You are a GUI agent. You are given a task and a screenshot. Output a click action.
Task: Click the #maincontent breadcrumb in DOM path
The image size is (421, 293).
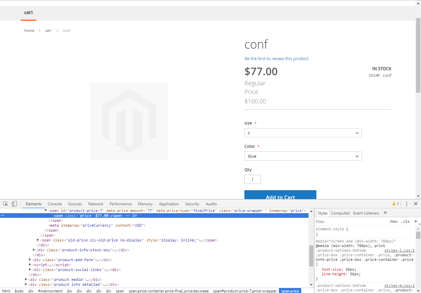coord(50,291)
